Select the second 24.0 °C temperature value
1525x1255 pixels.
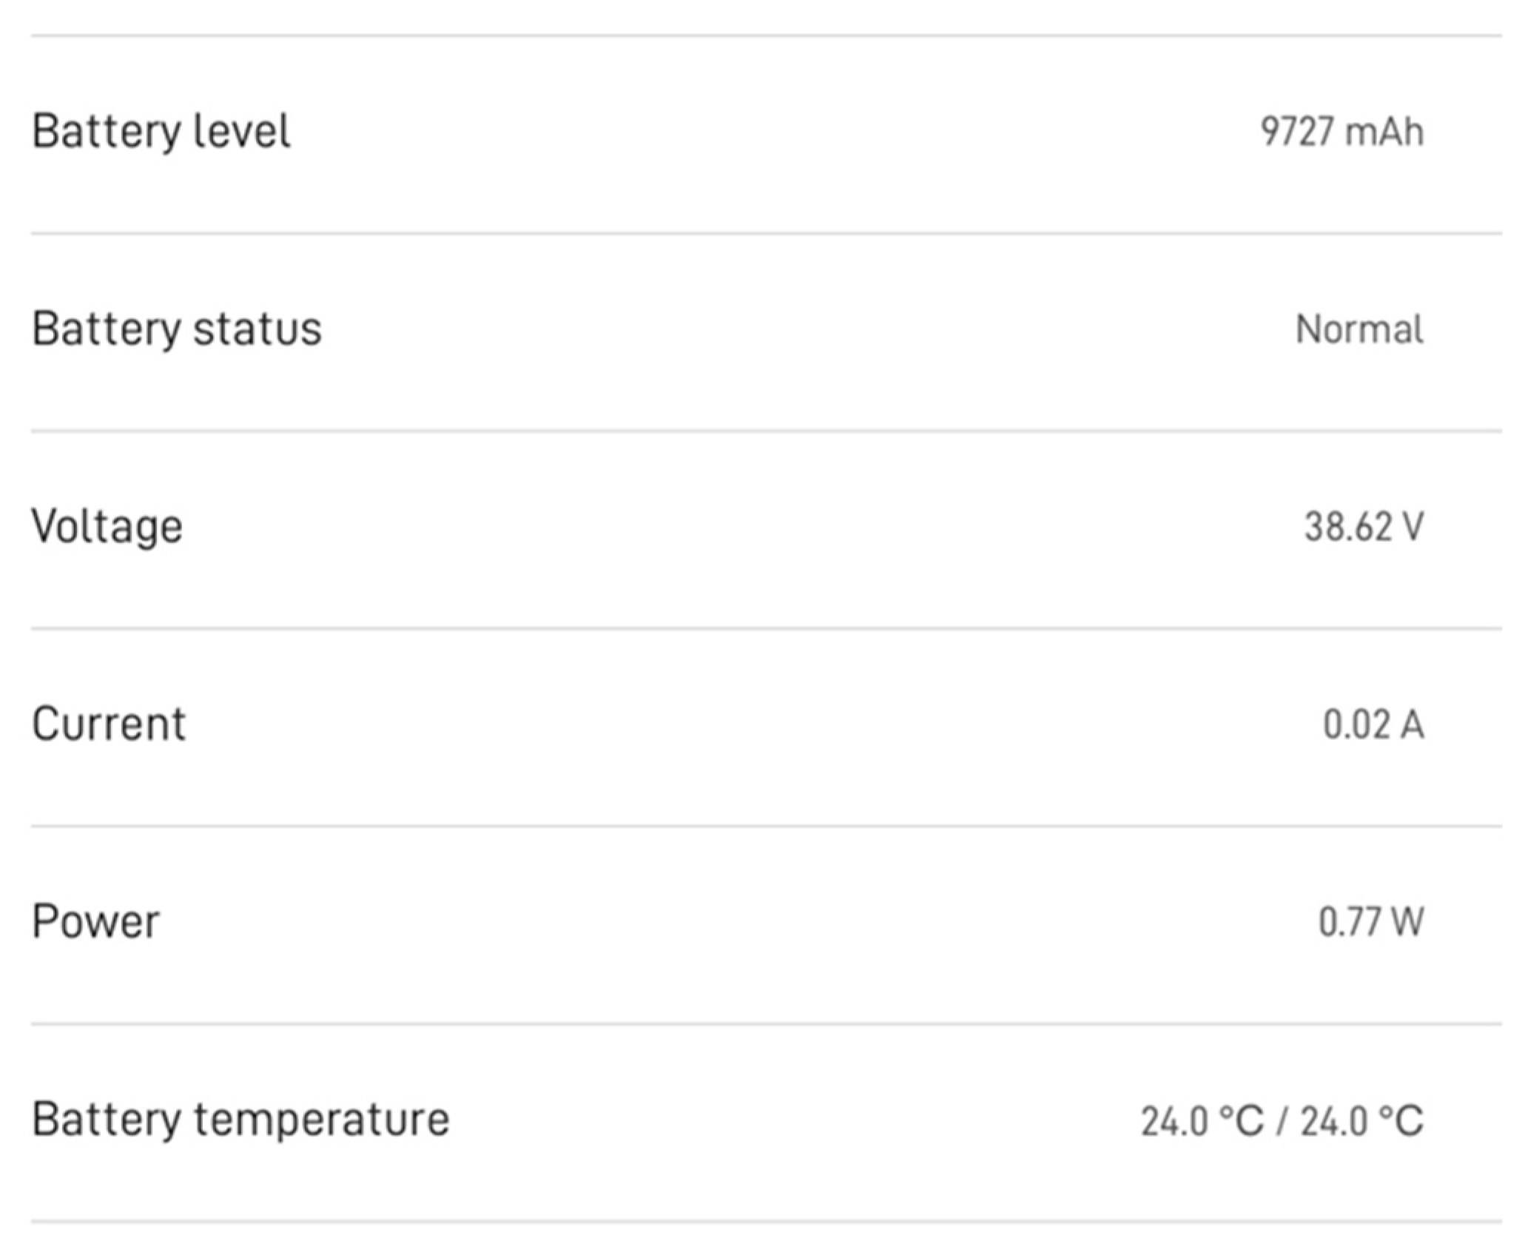pyautogui.click(x=1362, y=1121)
